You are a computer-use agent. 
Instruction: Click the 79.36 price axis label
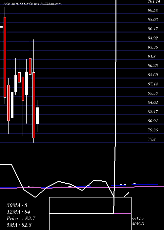(153, 130)
